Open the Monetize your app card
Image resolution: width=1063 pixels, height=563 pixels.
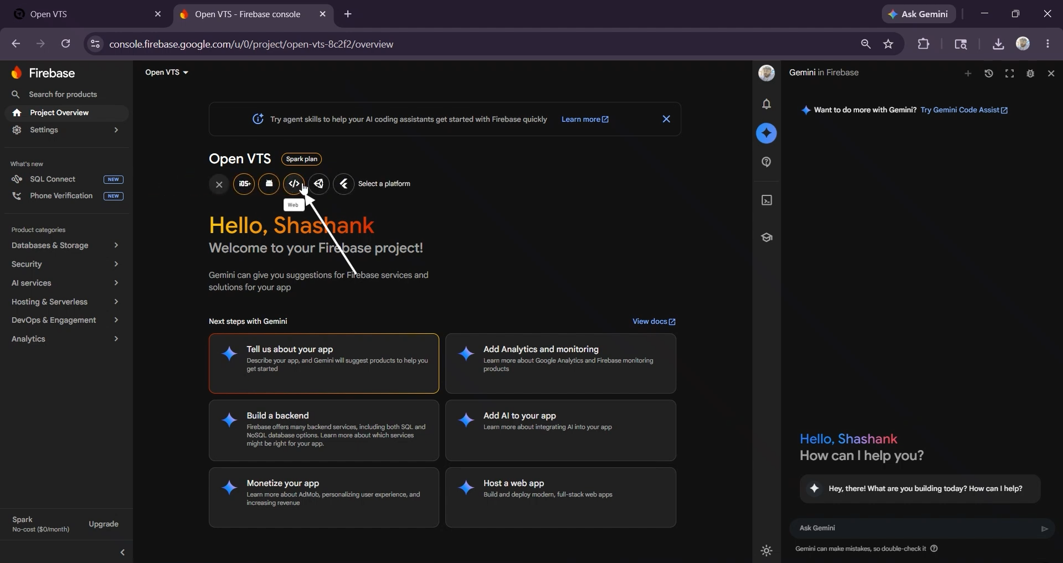[x=324, y=498]
